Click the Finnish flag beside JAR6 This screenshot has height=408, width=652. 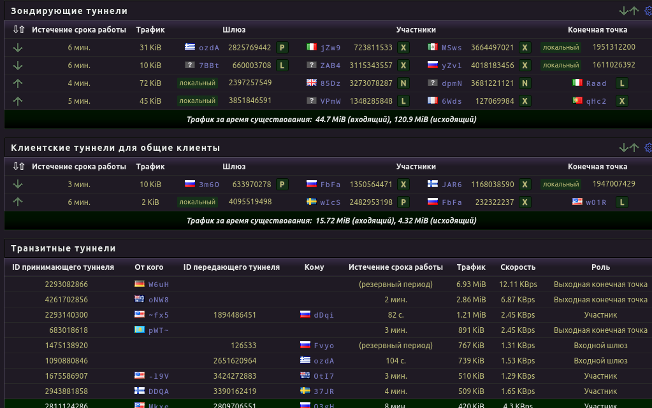[x=433, y=184]
